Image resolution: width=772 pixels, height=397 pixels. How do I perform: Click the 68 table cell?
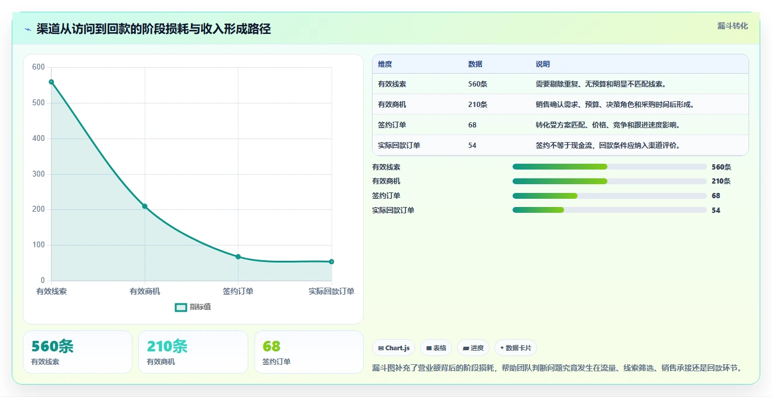(473, 125)
